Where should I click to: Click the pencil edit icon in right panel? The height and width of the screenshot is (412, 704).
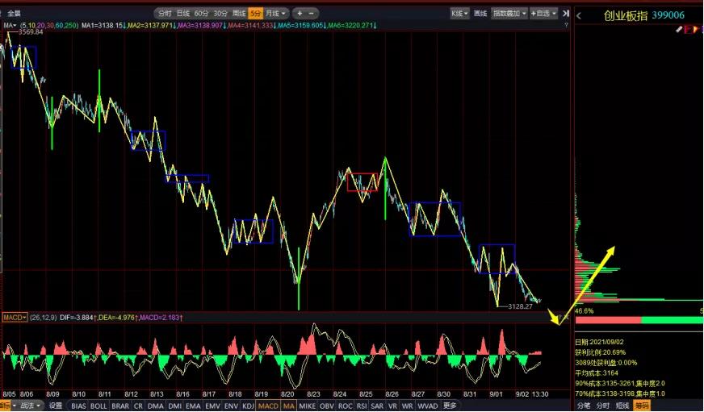tap(679, 30)
